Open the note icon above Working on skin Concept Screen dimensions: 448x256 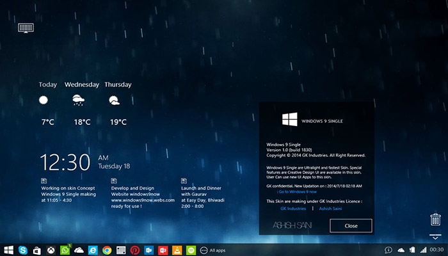[44, 180]
